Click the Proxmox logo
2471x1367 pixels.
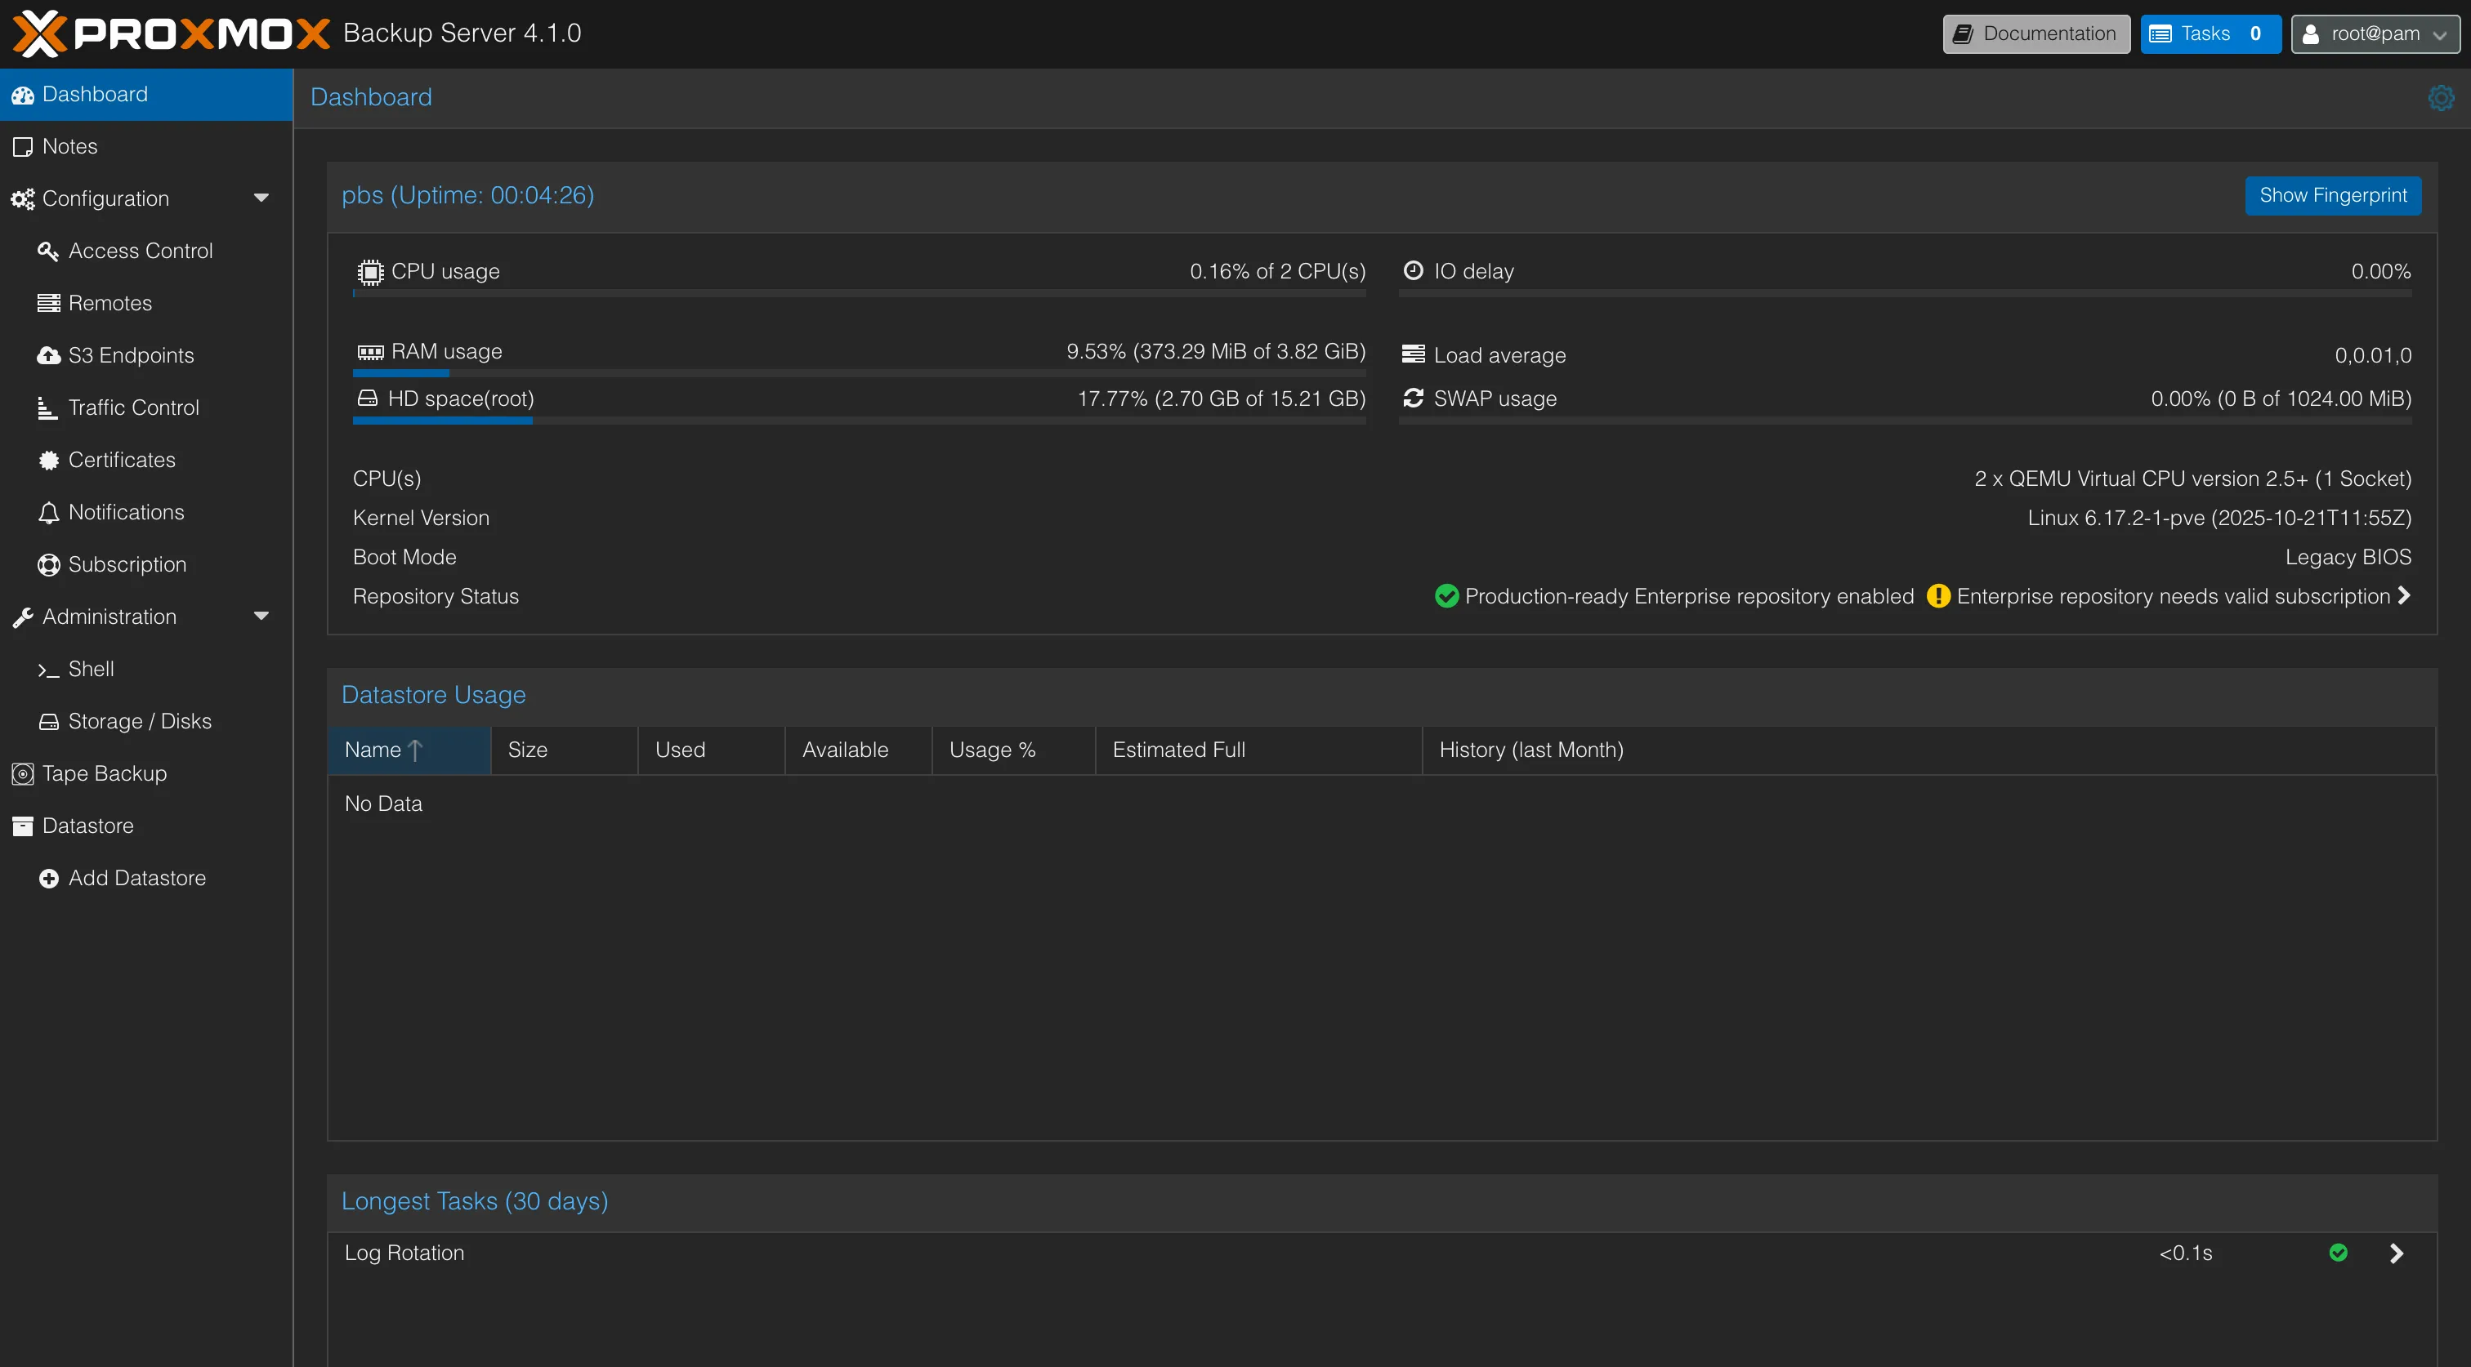(x=172, y=33)
